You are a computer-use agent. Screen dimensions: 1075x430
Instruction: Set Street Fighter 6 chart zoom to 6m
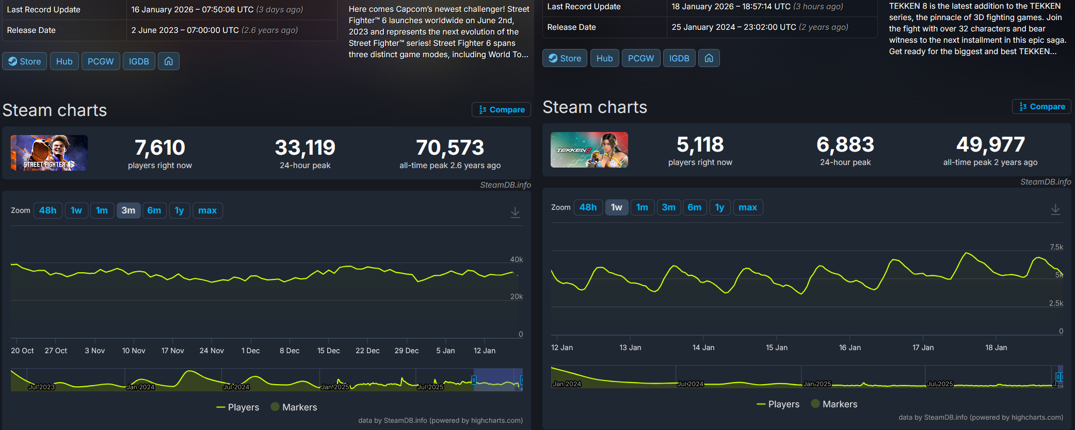pyautogui.click(x=154, y=210)
